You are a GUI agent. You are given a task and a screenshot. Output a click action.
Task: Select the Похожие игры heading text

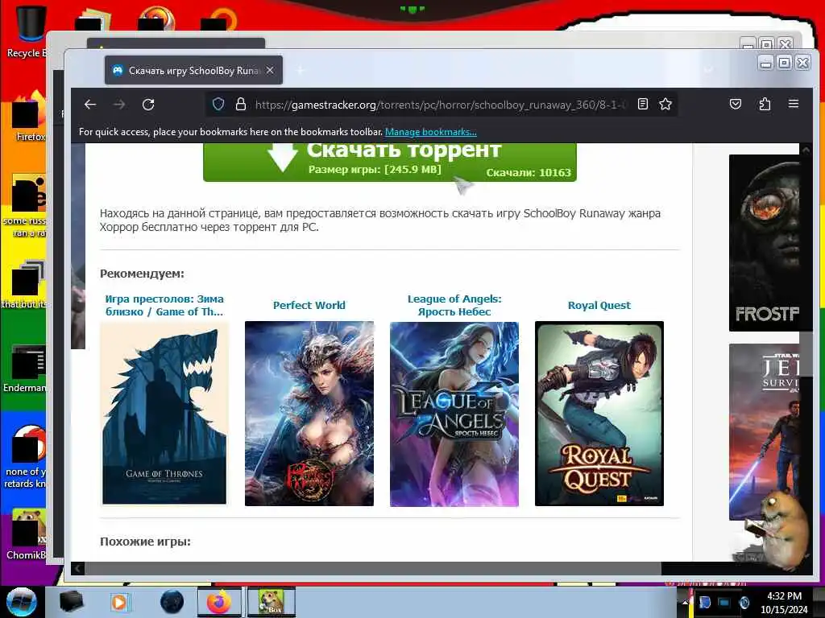pyautogui.click(x=145, y=542)
